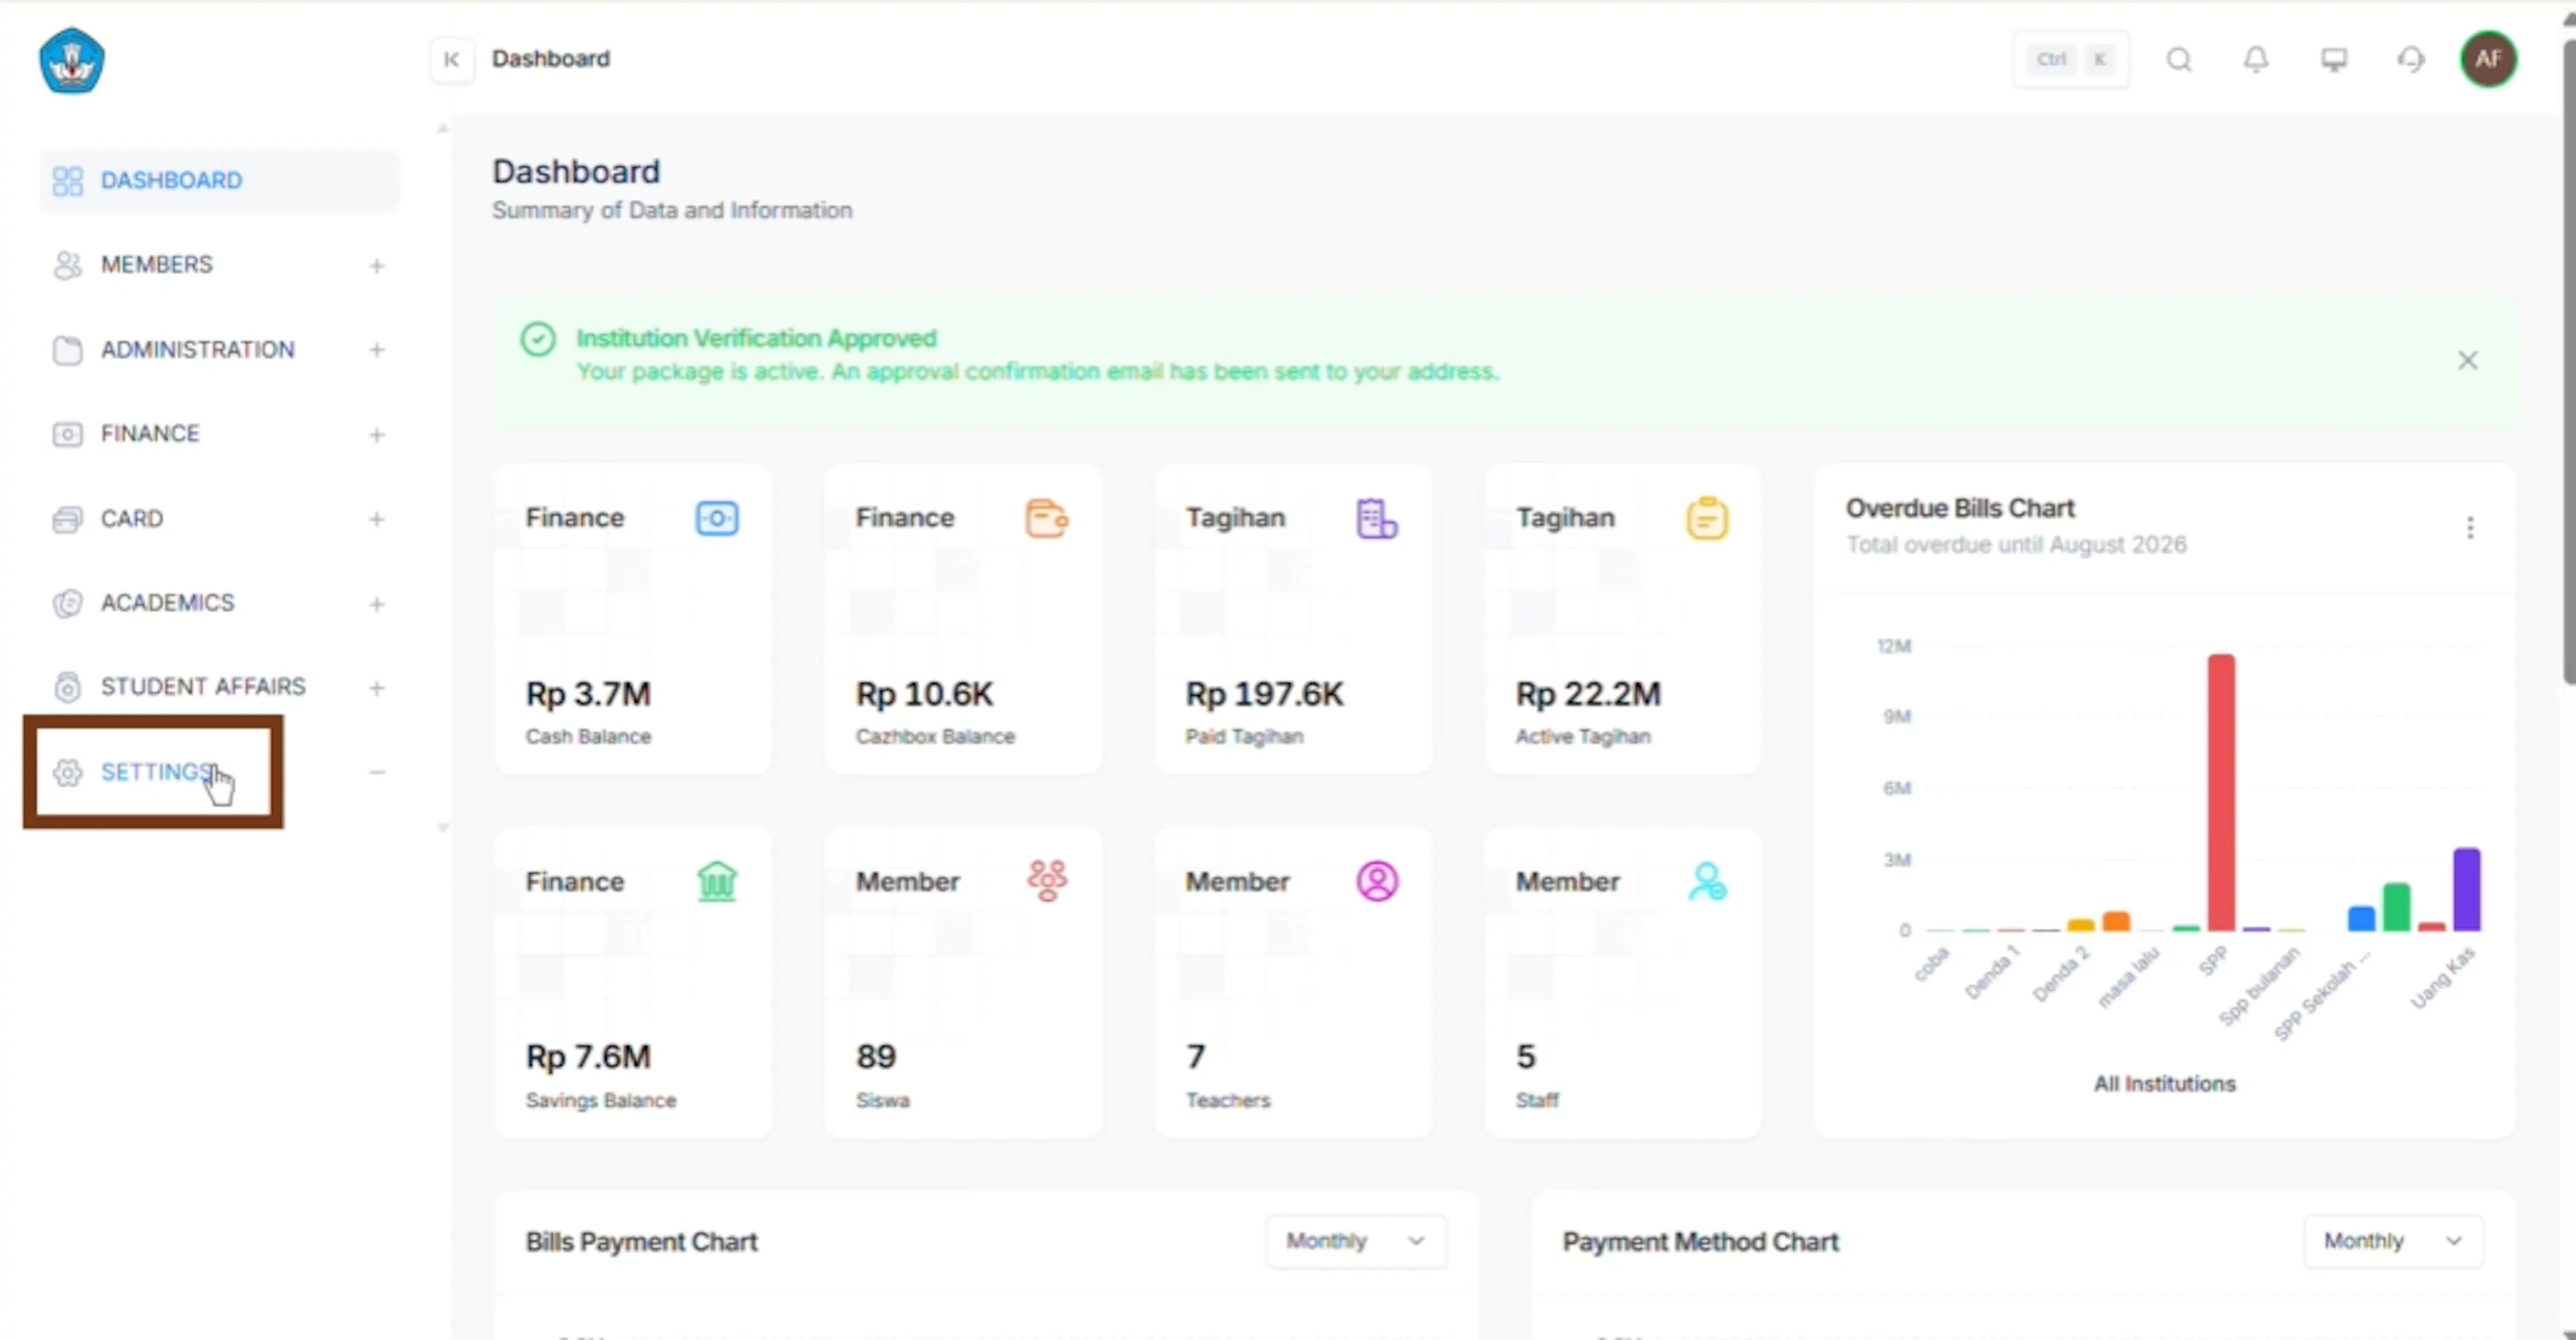This screenshot has height=1340, width=2576.
Task: Collapse sidebar with the arrow toggle icon
Action: pos(452,59)
